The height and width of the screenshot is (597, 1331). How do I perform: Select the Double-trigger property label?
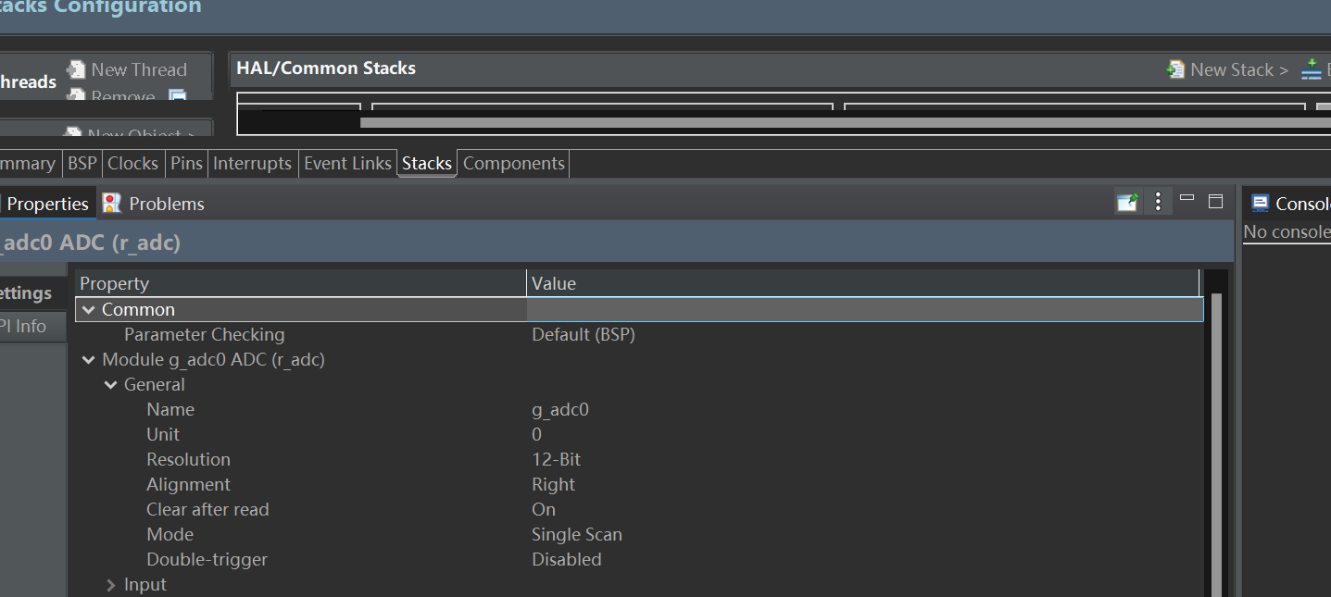(x=207, y=560)
